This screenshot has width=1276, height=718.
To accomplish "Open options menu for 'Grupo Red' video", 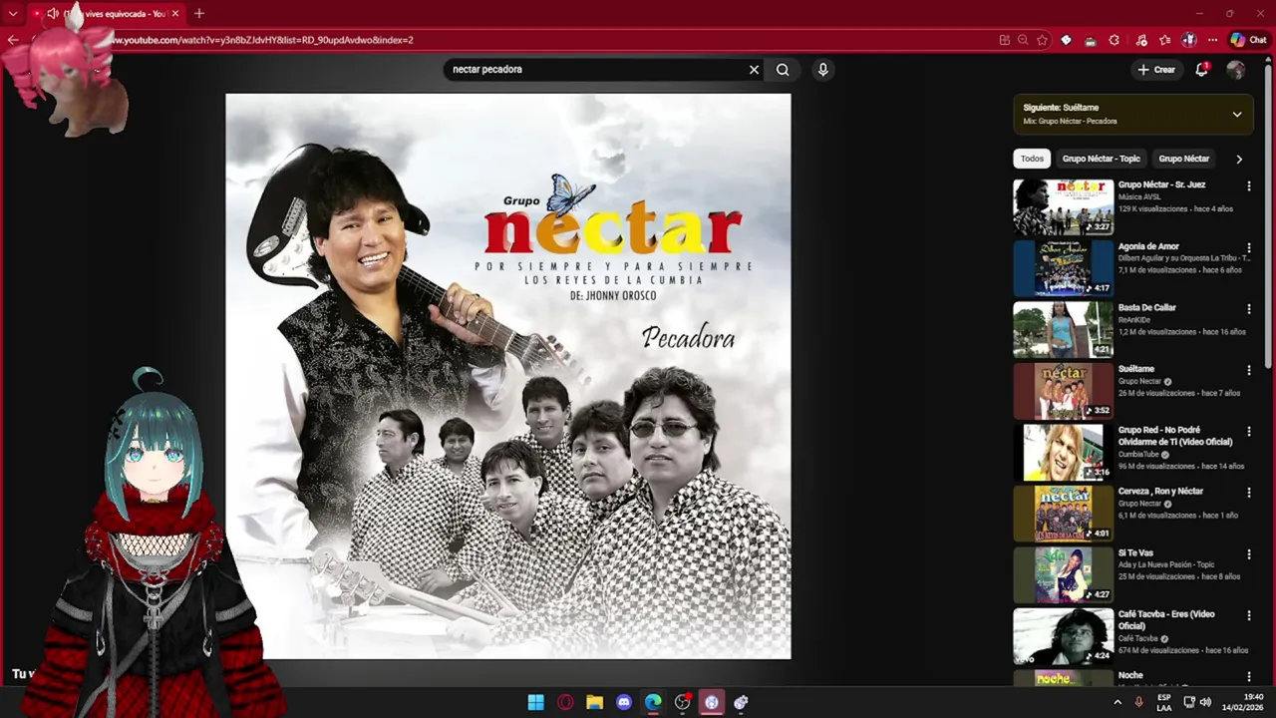I will tap(1249, 432).
